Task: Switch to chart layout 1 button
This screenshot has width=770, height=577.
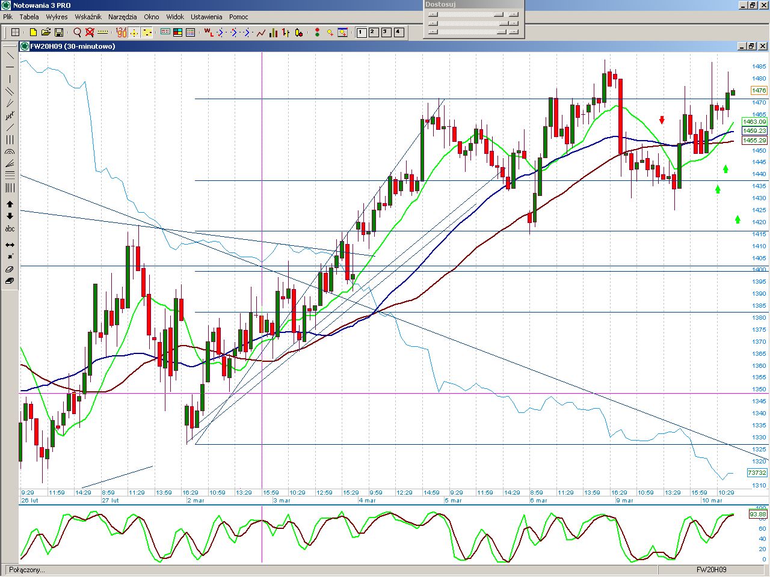Action: [361, 32]
